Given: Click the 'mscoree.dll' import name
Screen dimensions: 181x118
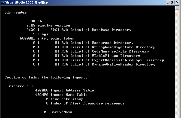Looking at the screenshot, I should pyautogui.click(x=21, y=86).
